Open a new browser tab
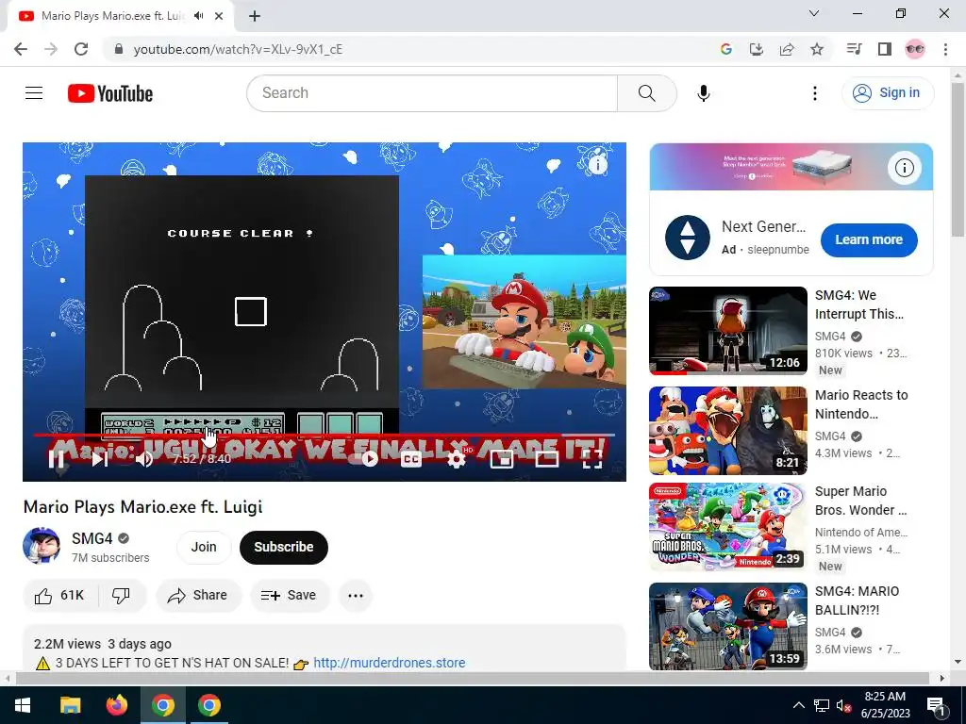Screen dimensions: 966x724 pyautogui.click(x=255, y=16)
